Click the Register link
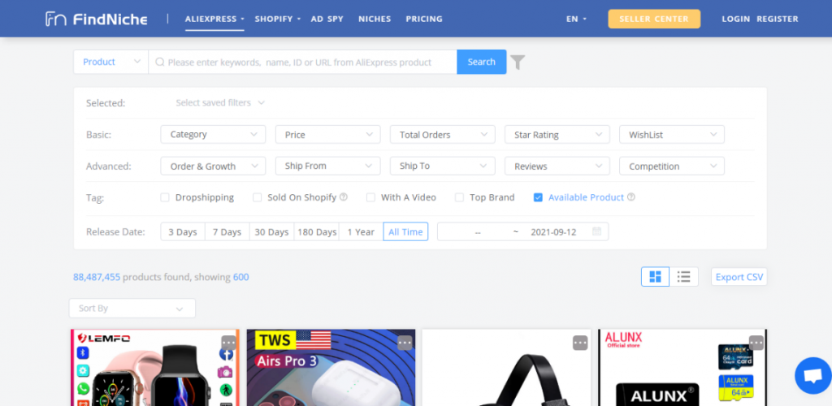The width and height of the screenshot is (832, 406). coord(778,19)
